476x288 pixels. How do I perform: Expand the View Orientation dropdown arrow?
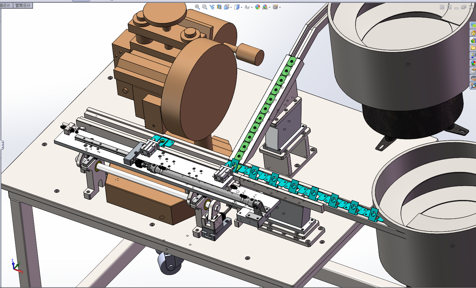tap(231, 7)
